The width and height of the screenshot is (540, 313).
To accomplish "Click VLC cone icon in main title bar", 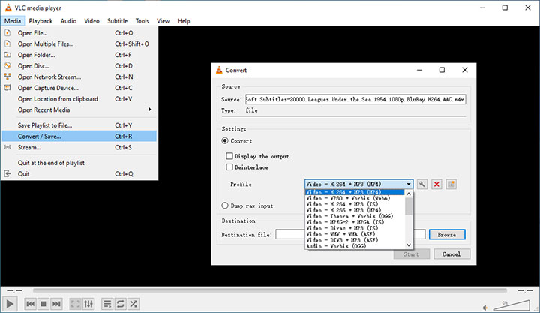I will [x=8, y=8].
